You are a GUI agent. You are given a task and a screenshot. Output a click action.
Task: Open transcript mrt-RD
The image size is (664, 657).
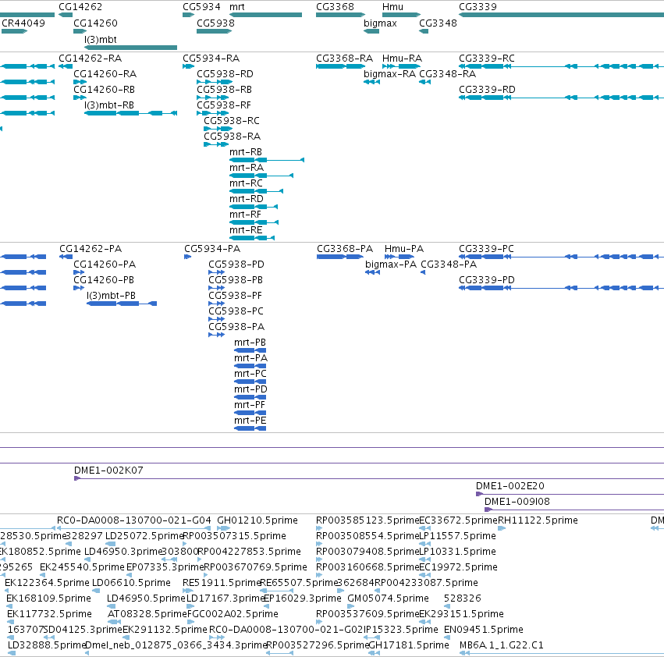254,207
